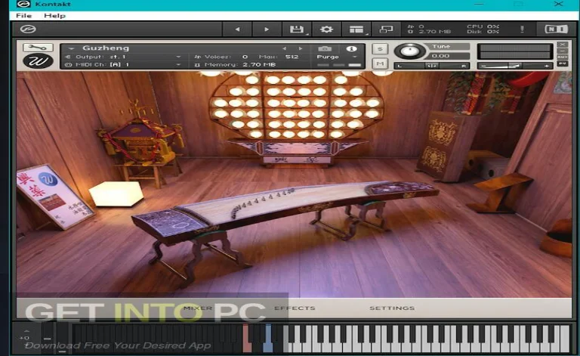Image resolution: width=580 pixels, height=356 pixels.
Task: Click the red highlighted keyboard key
Action: point(246,339)
